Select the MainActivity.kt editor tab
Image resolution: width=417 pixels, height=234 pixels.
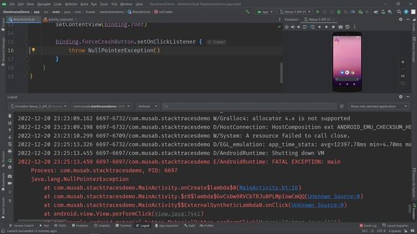[x=23, y=19]
